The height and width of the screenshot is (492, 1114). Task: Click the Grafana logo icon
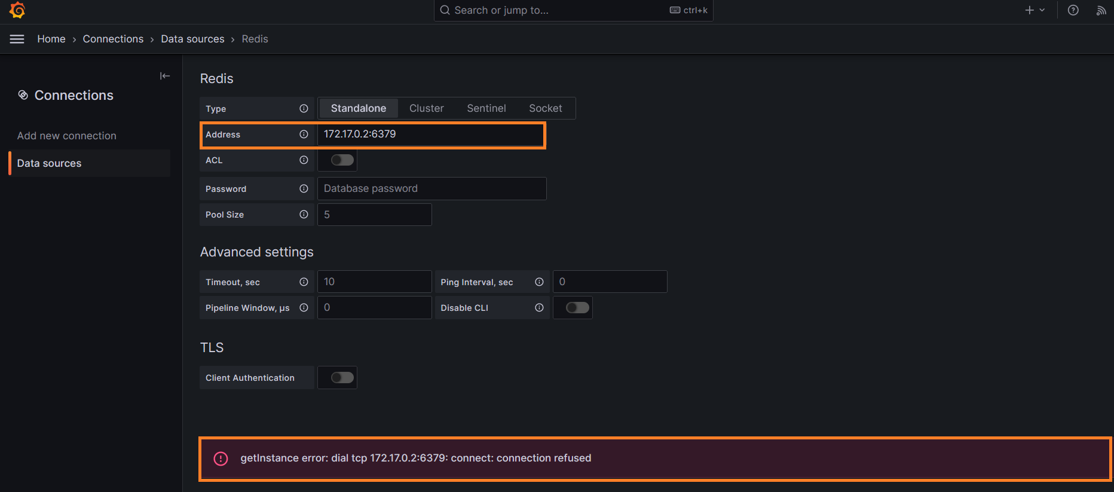[x=17, y=10]
